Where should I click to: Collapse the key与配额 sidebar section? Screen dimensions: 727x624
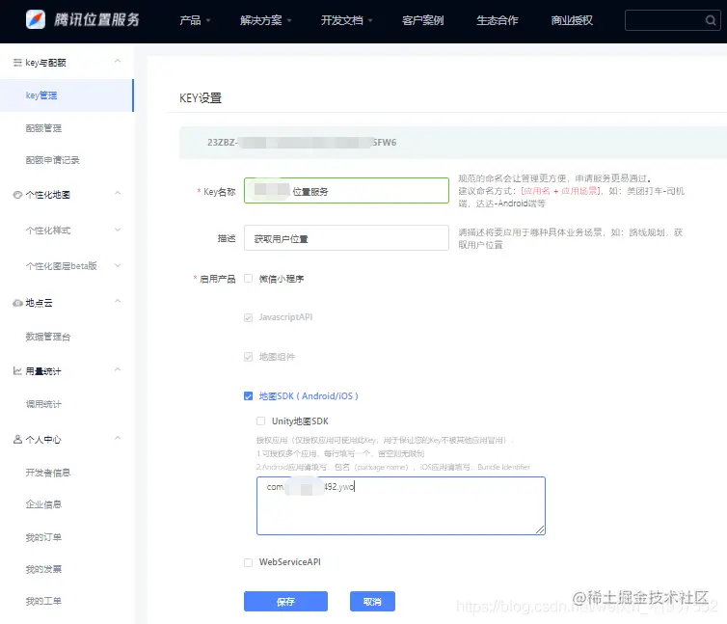click(x=118, y=61)
